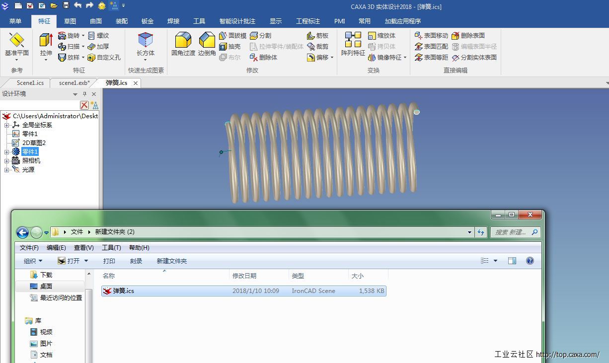Select 2D草图2 in the design tree
Viewport: 609px width, 363px height.
coord(34,143)
